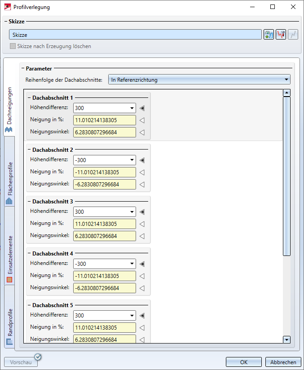This screenshot has width=304, height=370.
Task: Click Neigungswinkel field of Dachabschnitt 2
Action: [105, 184]
